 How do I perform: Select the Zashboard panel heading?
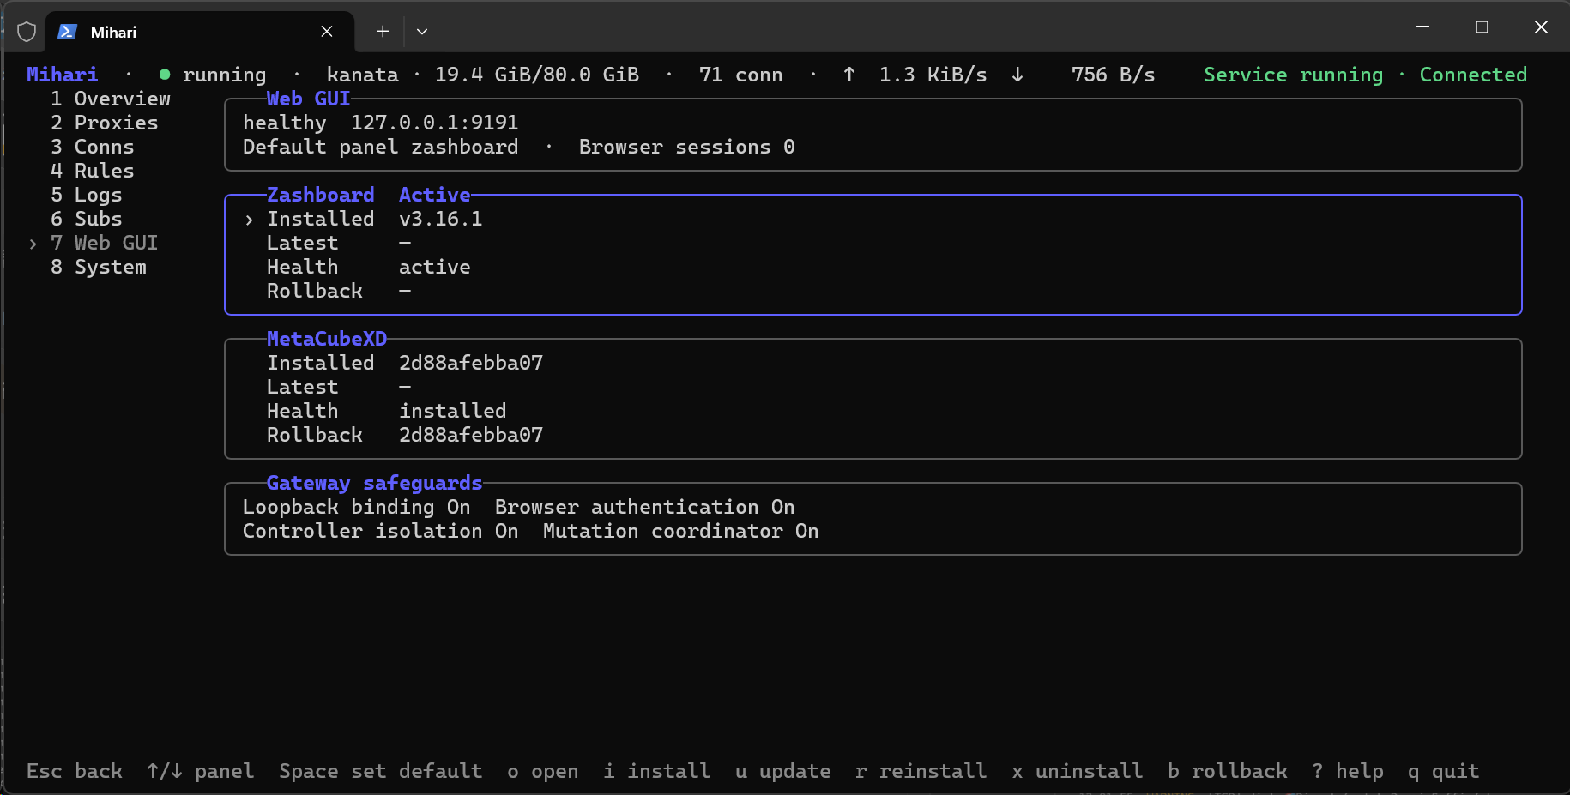pyautogui.click(x=321, y=195)
